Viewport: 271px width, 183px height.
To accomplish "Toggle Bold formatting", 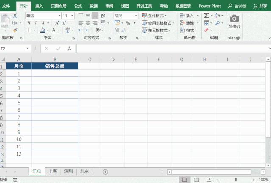I will click(x=29, y=23).
